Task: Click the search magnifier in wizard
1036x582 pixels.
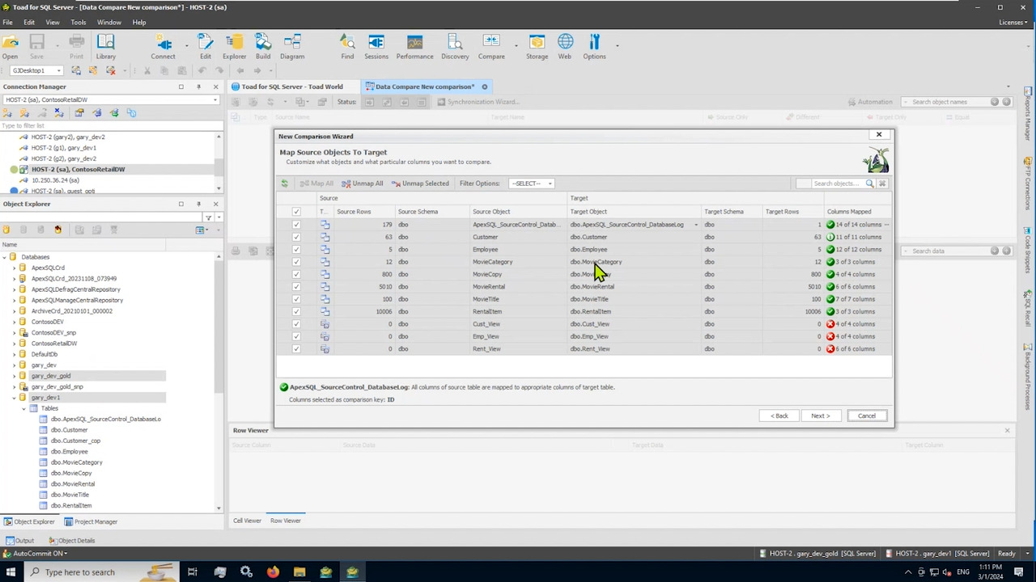Action: point(870,183)
